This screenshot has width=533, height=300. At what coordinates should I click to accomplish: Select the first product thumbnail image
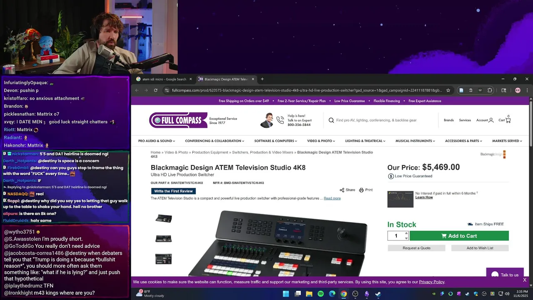(x=164, y=219)
